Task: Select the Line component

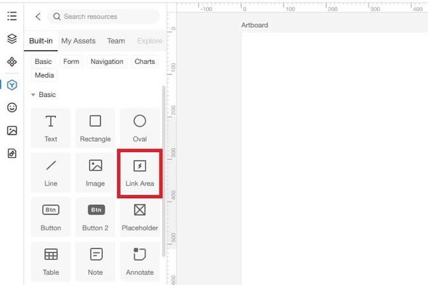Action: (51, 172)
